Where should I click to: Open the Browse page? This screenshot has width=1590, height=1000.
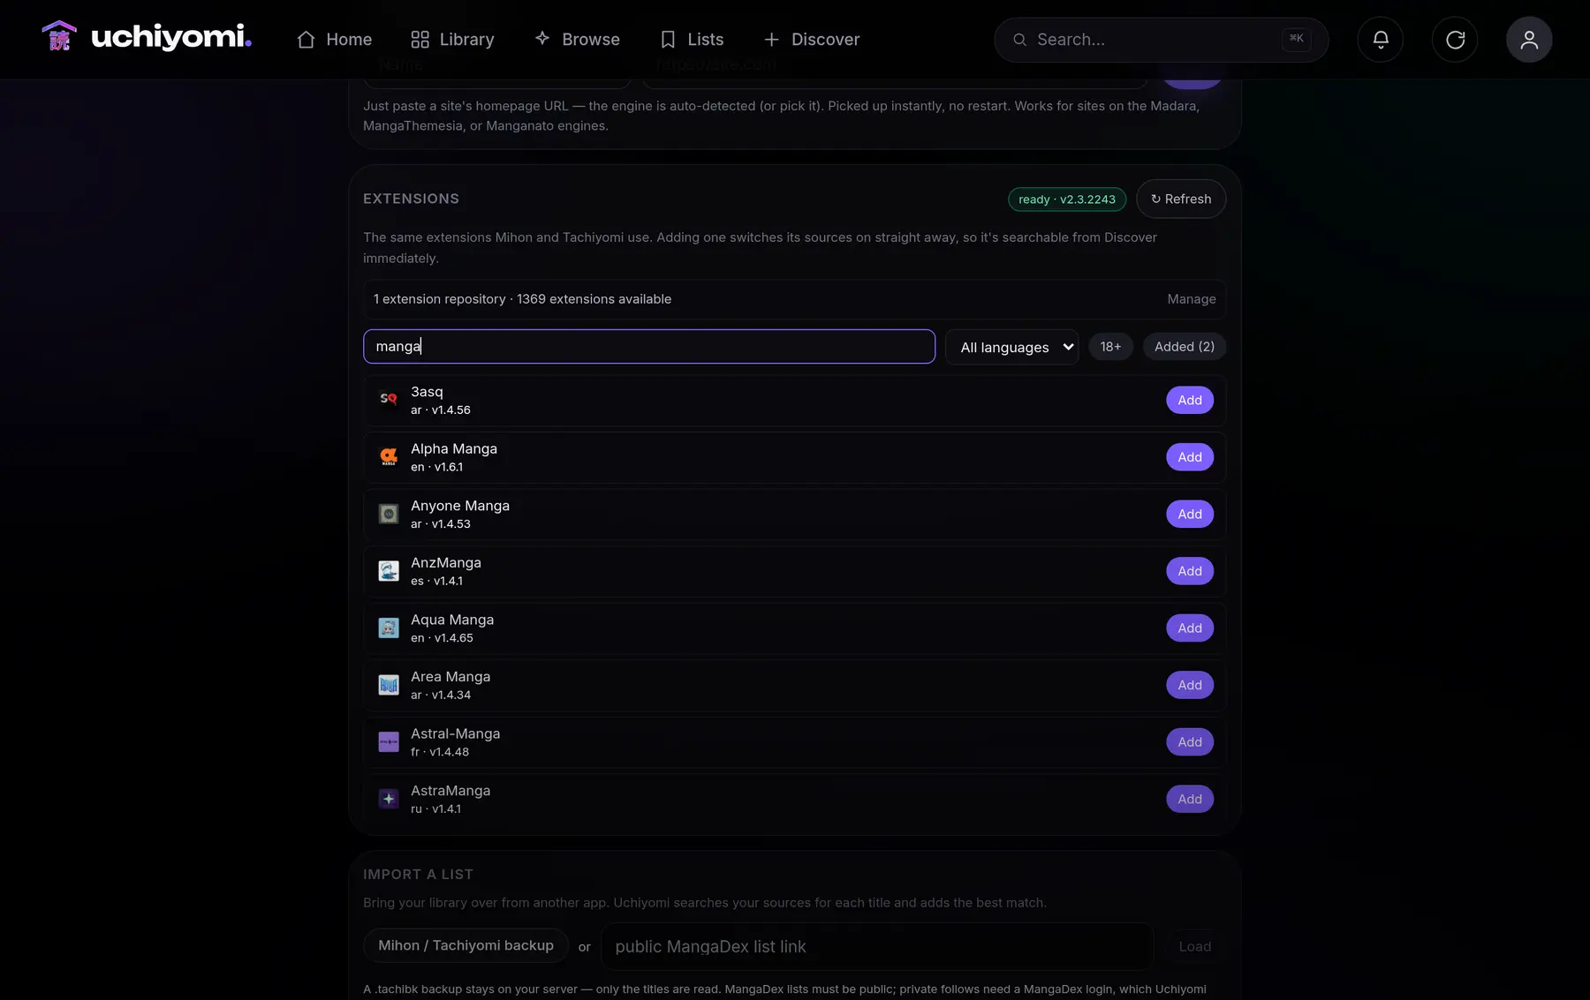tap(577, 40)
